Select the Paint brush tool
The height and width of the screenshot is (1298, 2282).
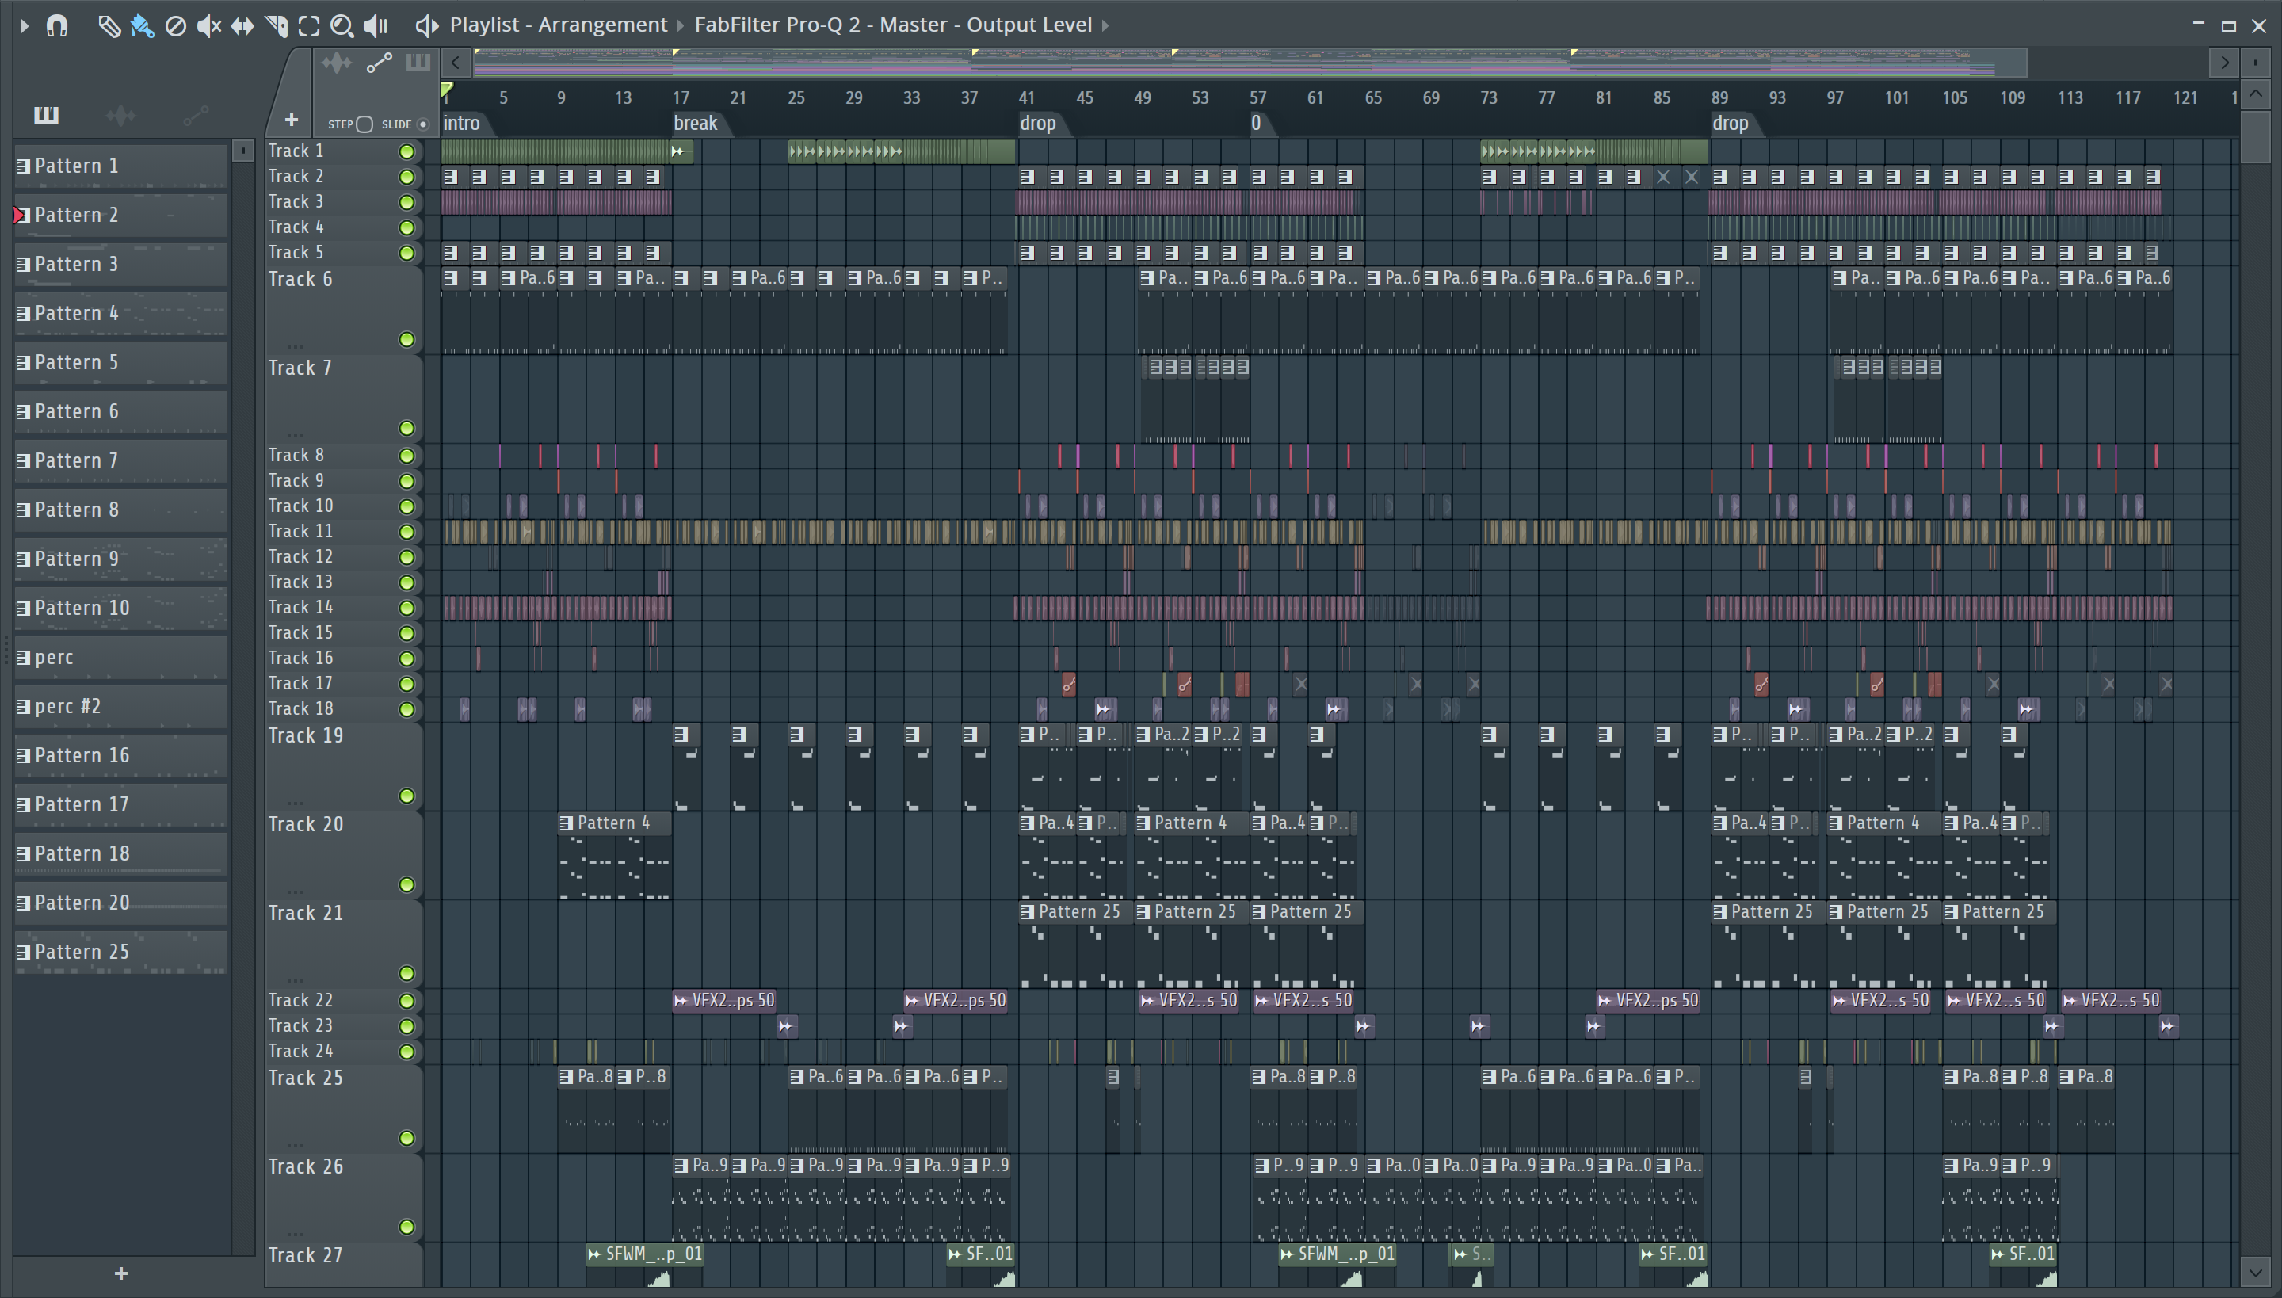click(142, 26)
